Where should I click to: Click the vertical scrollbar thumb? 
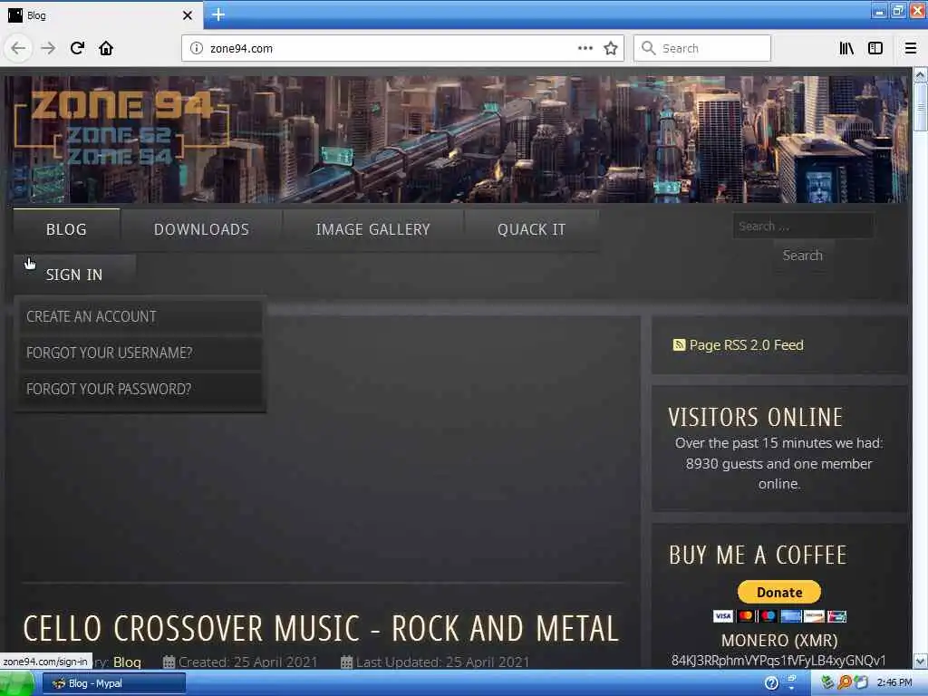coord(921,107)
